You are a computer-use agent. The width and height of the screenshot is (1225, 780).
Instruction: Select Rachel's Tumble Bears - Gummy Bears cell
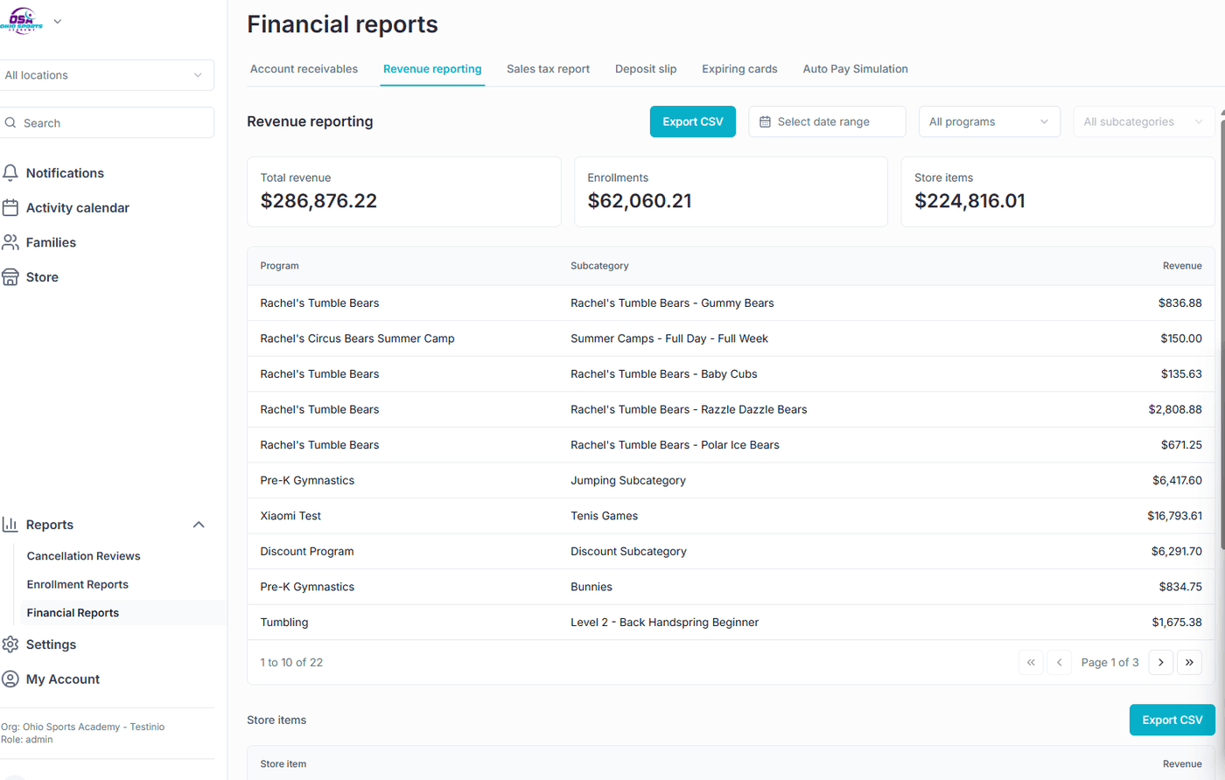coord(672,303)
